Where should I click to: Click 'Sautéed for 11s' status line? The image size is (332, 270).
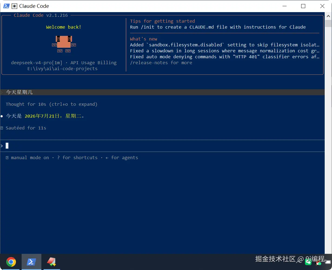pyautogui.click(x=26, y=128)
